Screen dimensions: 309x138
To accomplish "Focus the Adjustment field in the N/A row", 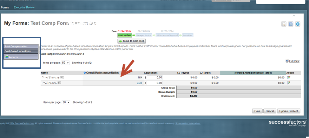I will [x=155, y=78].
